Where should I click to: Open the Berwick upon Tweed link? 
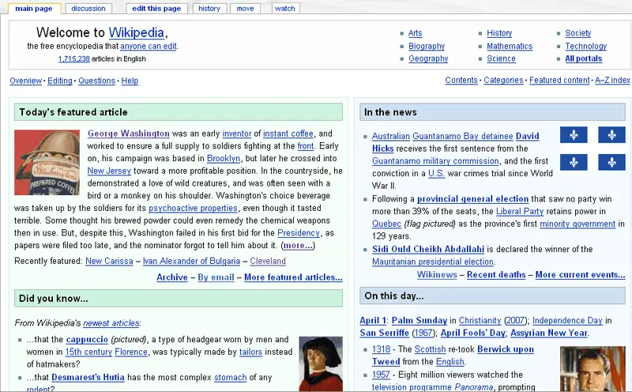[506, 349]
